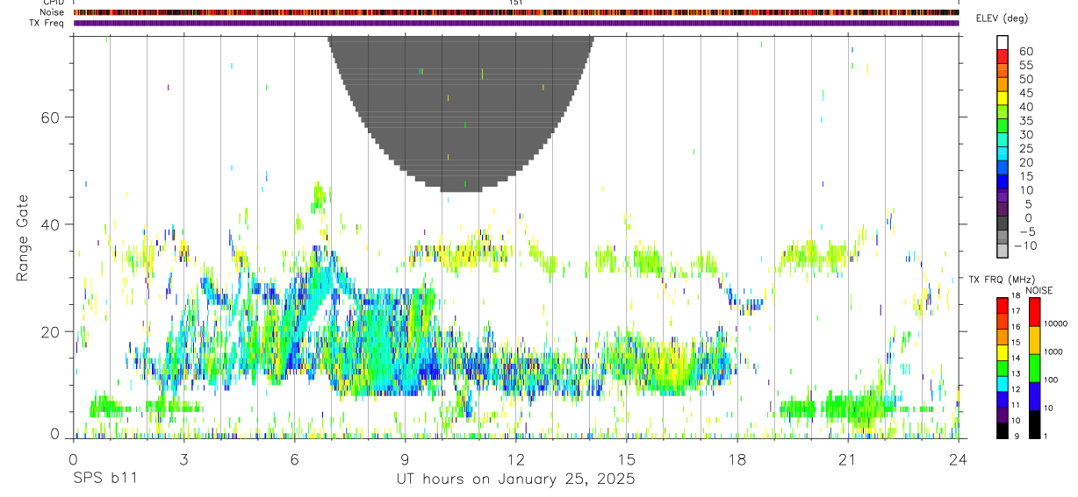Select the cyan segment of TX FRQ bar
The height and width of the screenshot is (497, 1078).
[x=1003, y=384]
